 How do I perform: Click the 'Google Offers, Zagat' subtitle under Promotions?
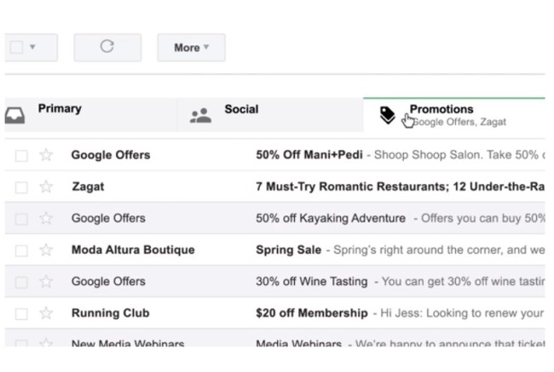point(459,122)
